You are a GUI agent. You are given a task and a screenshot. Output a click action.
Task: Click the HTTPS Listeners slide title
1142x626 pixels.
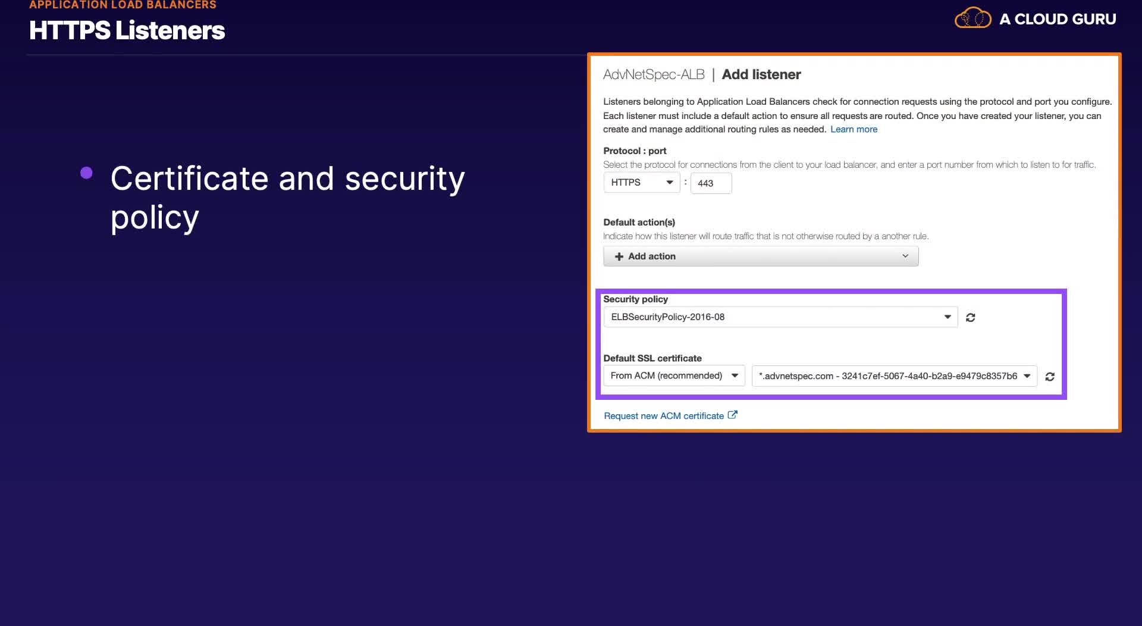127,30
